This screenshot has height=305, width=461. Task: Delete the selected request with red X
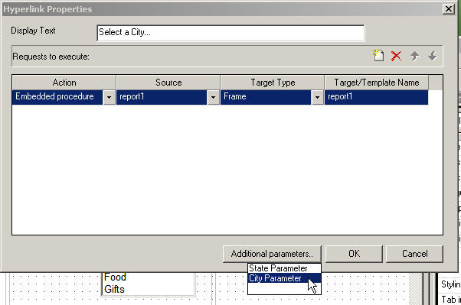[396, 56]
